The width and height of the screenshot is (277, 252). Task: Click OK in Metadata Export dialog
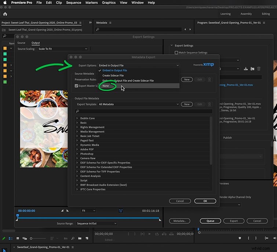tap(205, 201)
